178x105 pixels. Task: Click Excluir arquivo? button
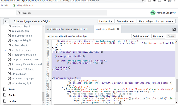pyautogui.click(x=141, y=36)
